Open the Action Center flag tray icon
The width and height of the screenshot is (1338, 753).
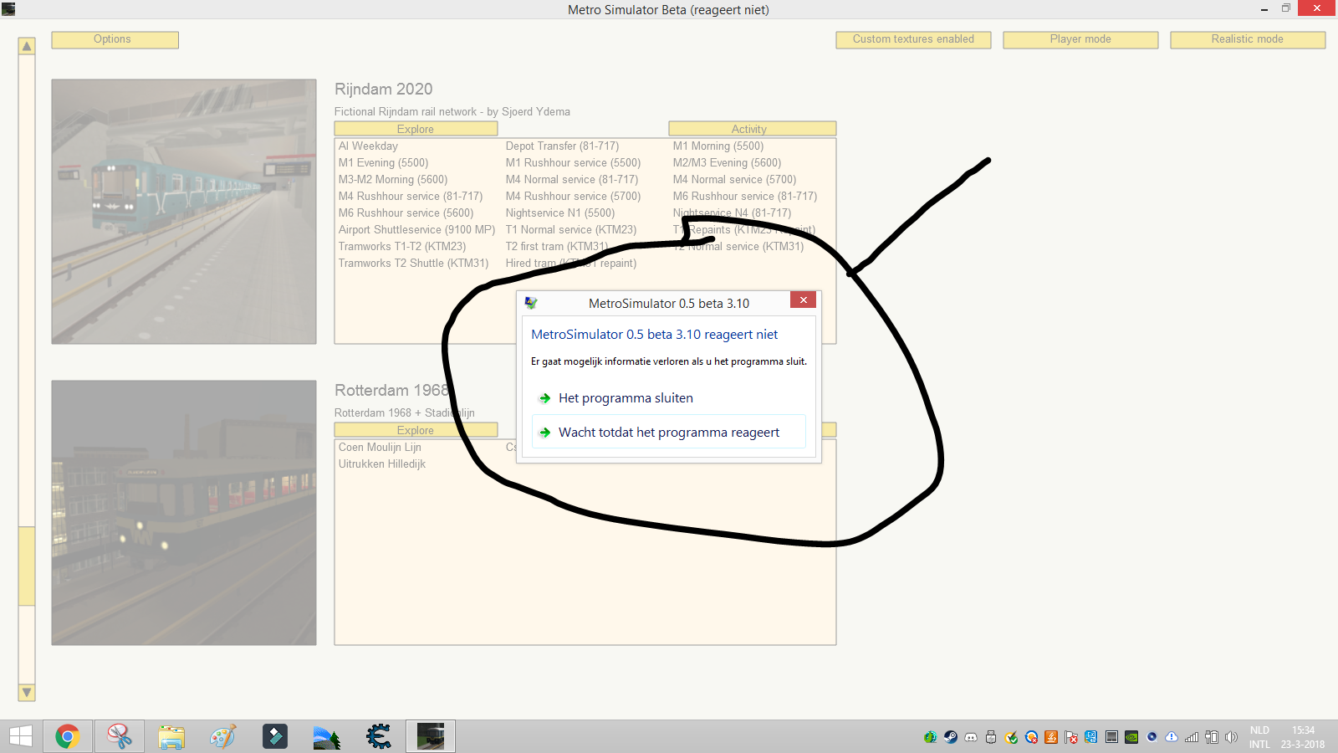point(1071,737)
